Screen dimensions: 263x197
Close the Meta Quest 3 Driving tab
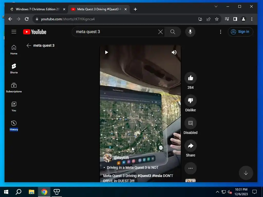[125, 9]
